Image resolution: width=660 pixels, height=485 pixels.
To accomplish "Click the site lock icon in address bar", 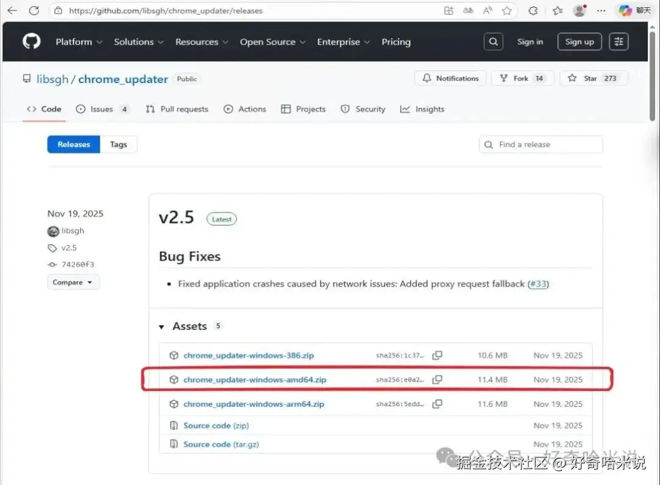I will [58, 10].
